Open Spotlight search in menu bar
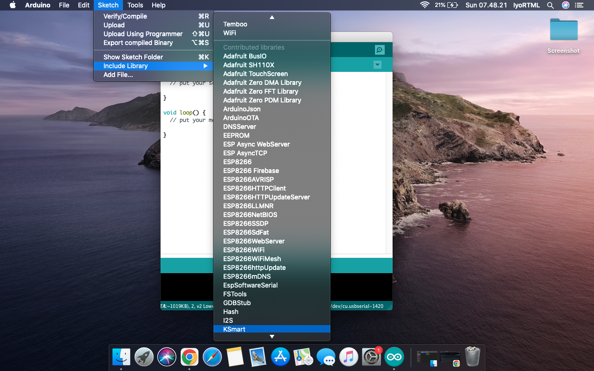Viewport: 594px width, 371px height. [550, 5]
